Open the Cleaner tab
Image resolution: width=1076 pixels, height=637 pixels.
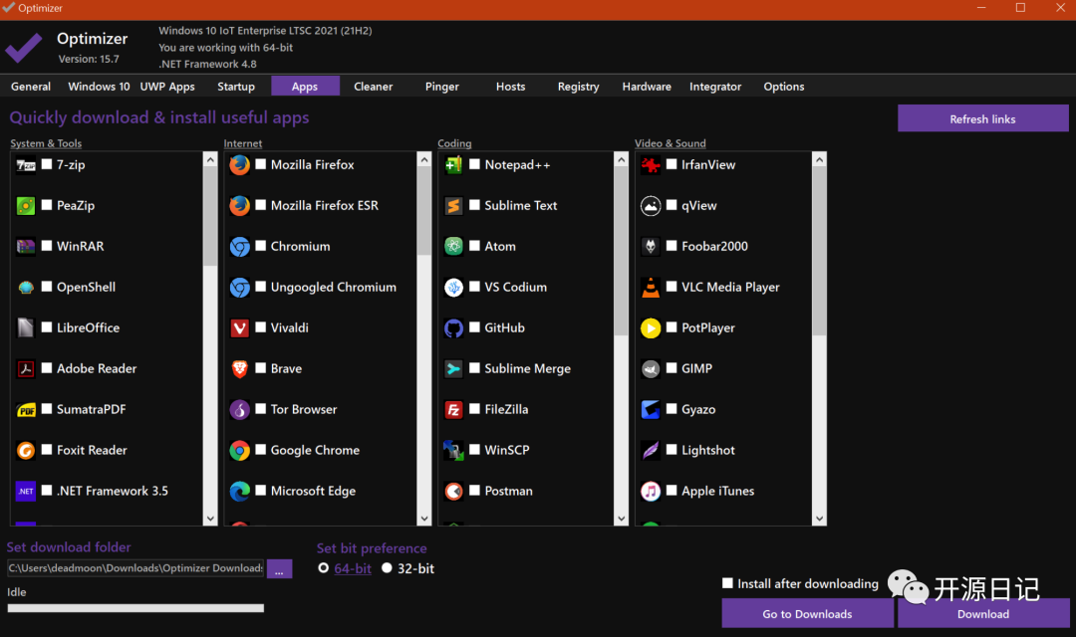[374, 87]
